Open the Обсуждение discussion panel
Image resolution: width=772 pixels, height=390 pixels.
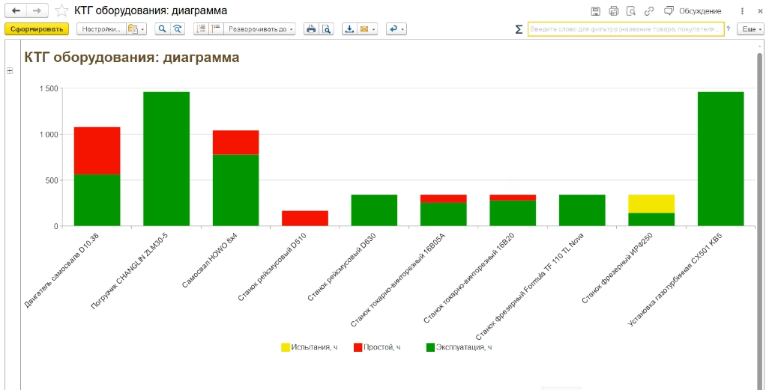pos(693,11)
